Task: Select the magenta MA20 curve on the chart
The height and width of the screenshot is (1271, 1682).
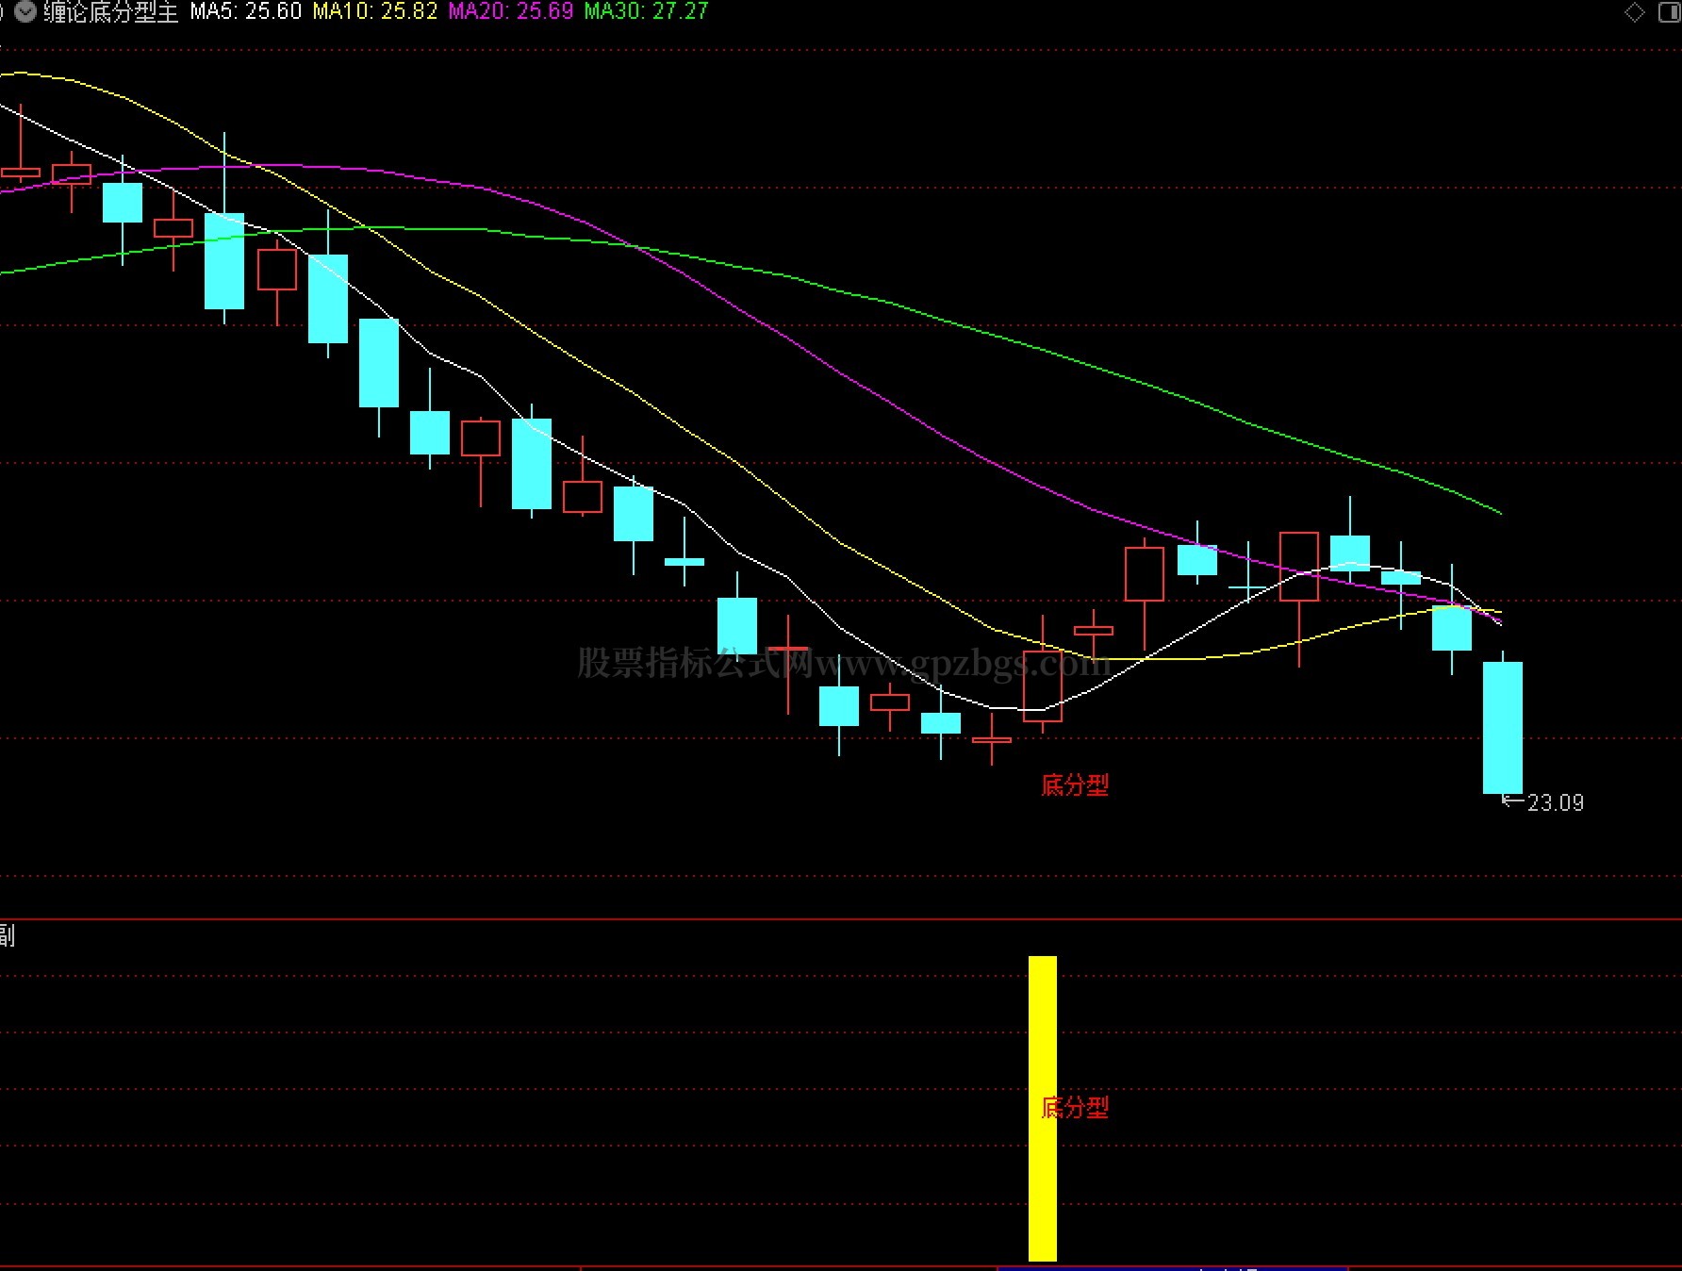Action: pos(849,376)
